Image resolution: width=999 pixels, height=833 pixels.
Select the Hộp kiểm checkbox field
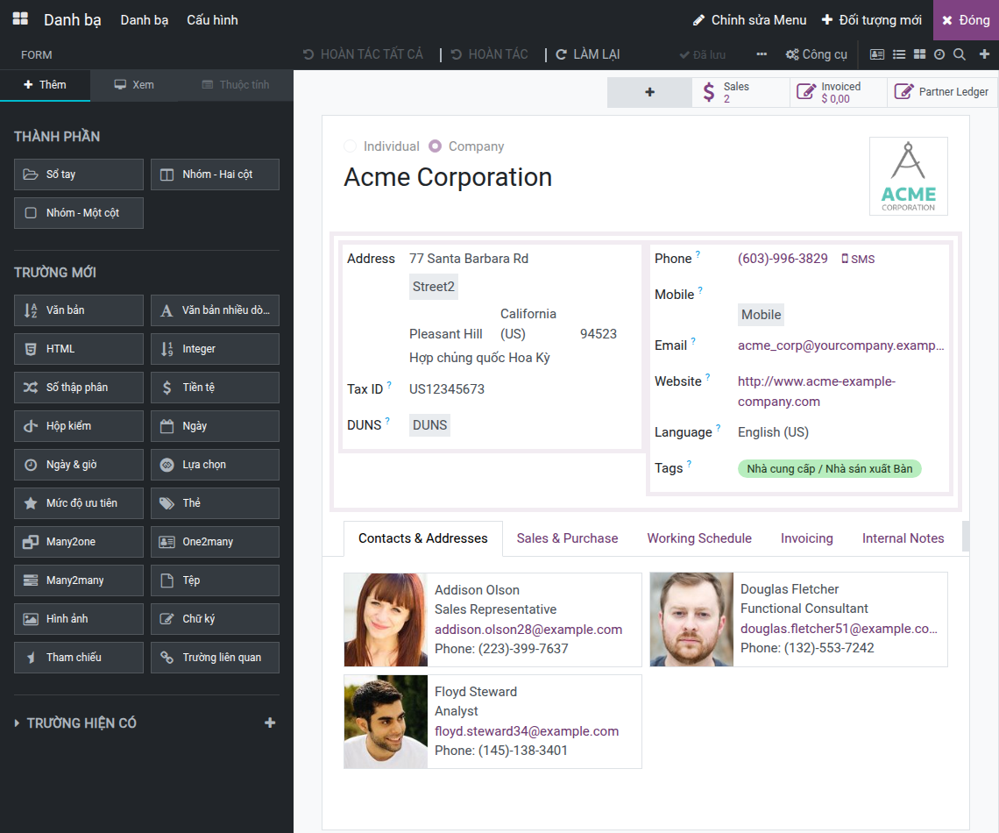click(x=78, y=426)
